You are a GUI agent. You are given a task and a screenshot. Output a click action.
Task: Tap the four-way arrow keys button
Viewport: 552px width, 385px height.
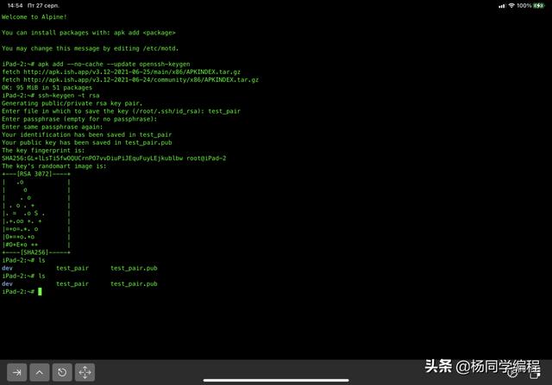[x=85, y=372]
